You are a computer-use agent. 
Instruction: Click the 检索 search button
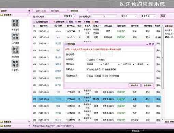click(163, 16)
